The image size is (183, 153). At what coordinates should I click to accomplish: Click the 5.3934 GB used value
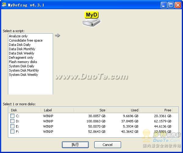click(x=131, y=126)
